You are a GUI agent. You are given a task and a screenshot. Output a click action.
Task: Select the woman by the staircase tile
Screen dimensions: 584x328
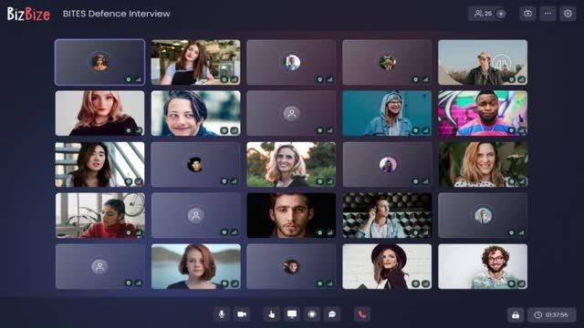point(99,164)
